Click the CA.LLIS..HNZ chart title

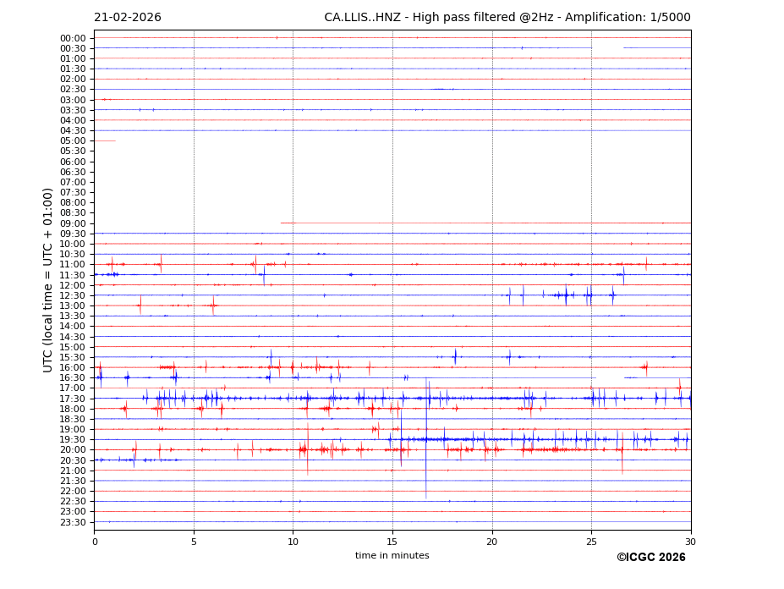tap(507, 18)
